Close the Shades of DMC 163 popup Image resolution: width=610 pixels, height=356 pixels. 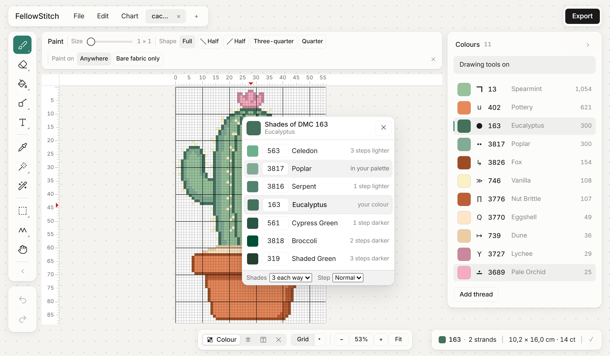[x=384, y=127]
